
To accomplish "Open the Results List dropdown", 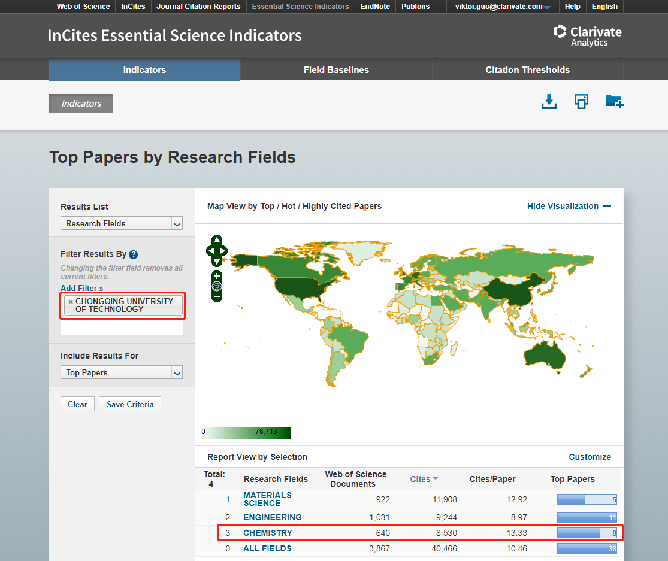I will 122,223.
